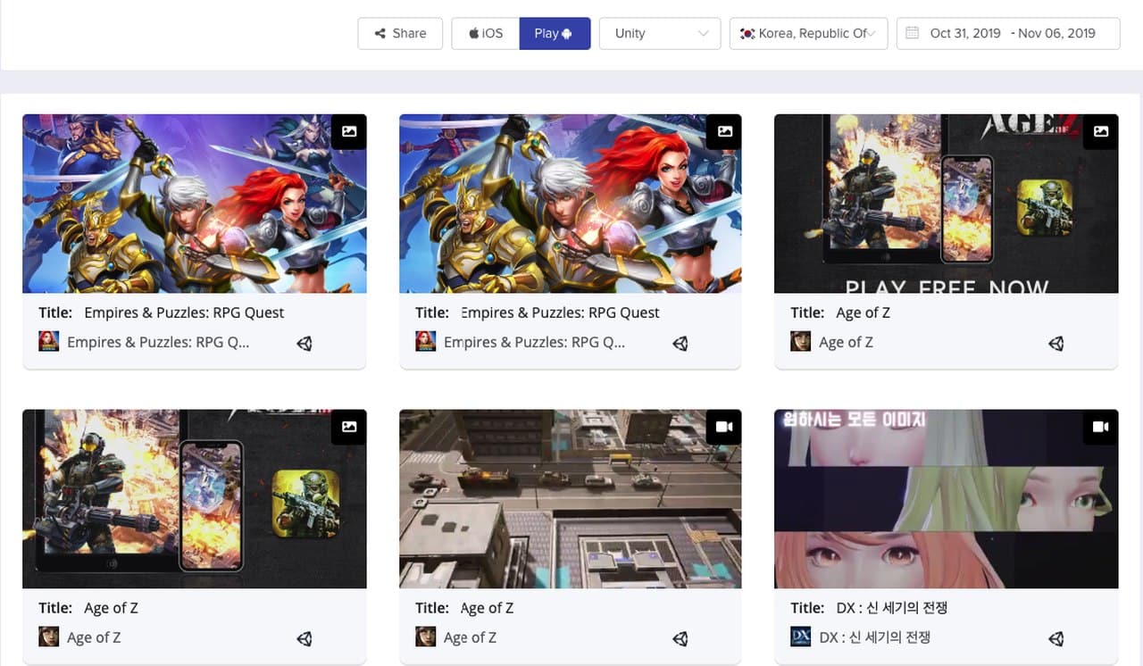This screenshot has height=666, width=1143.
Task: Open Age of Z app link on bottom-left card
Action: click(x=94, y=637)
